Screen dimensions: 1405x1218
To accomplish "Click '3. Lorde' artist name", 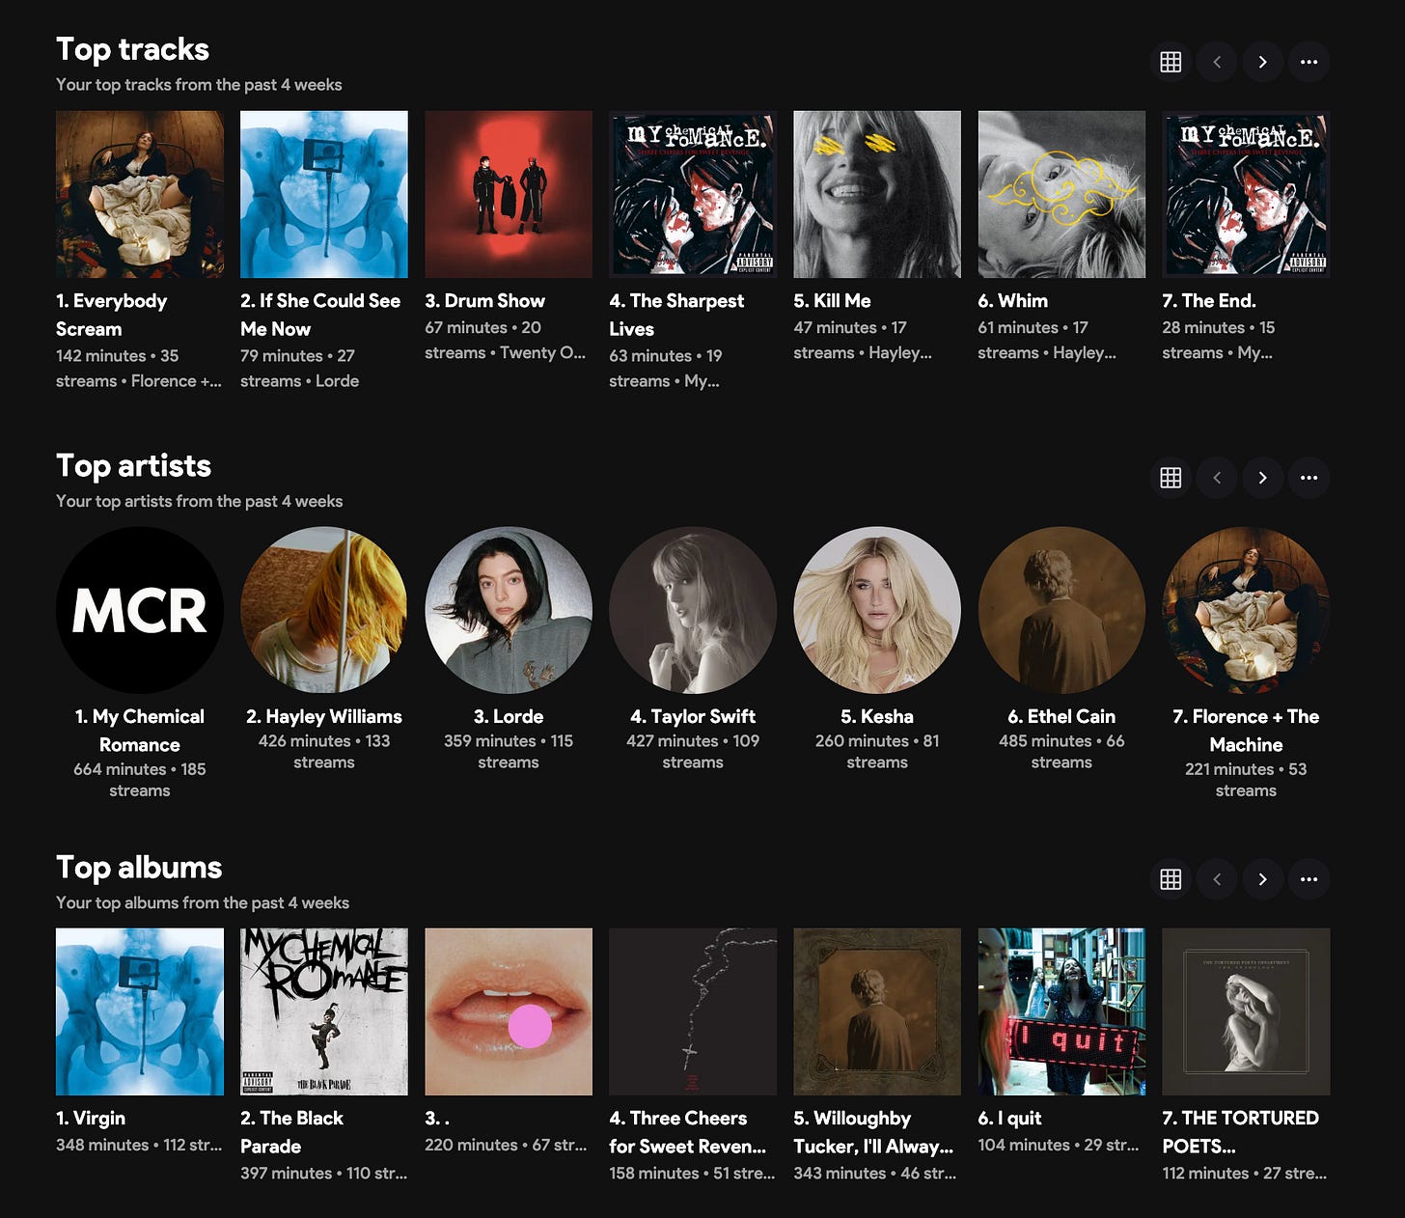I will pyautogui.click(x=509, y=717).
